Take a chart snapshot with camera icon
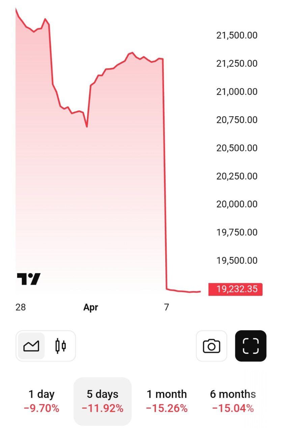The image size is (282, 431). [x=211, y=346]
